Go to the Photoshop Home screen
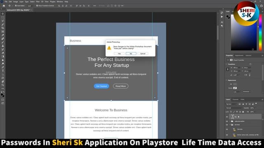 (4, 6)
